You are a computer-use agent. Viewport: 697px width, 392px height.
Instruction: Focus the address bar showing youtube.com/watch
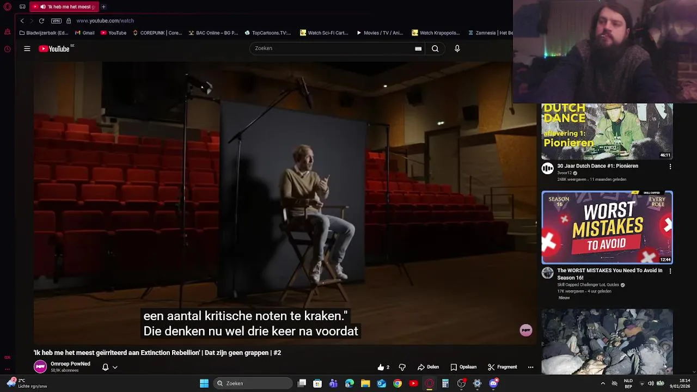click(x=105, y=21)
